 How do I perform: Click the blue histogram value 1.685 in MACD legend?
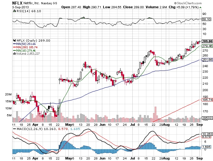(75, 129)
